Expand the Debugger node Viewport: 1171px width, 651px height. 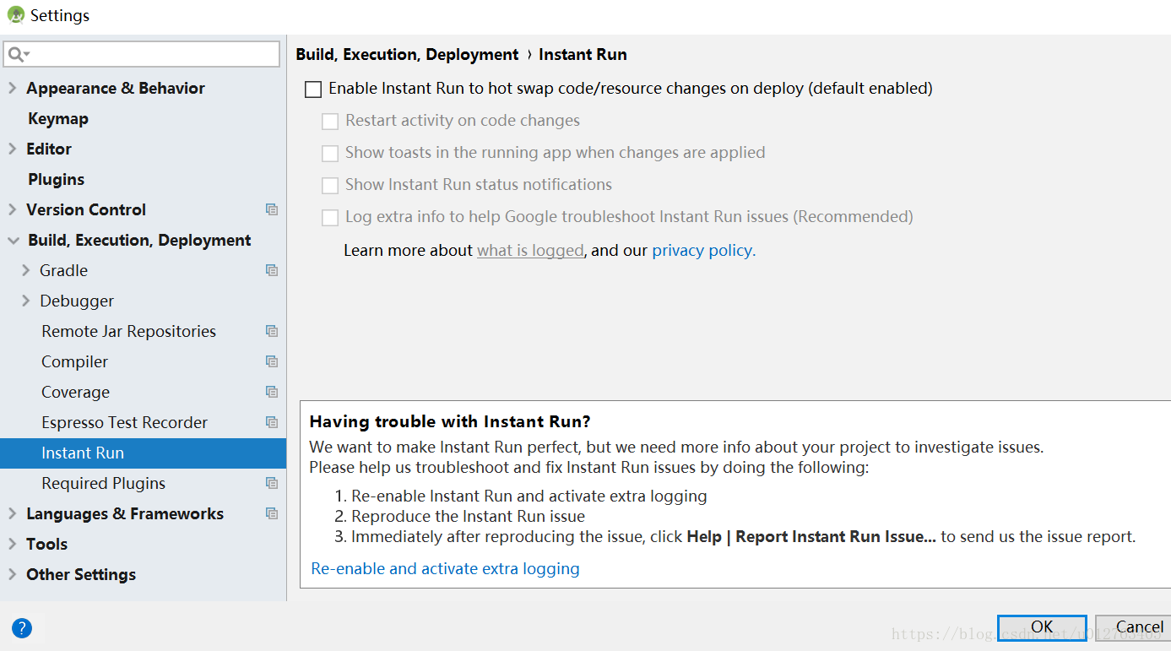(x=25, y=301)
